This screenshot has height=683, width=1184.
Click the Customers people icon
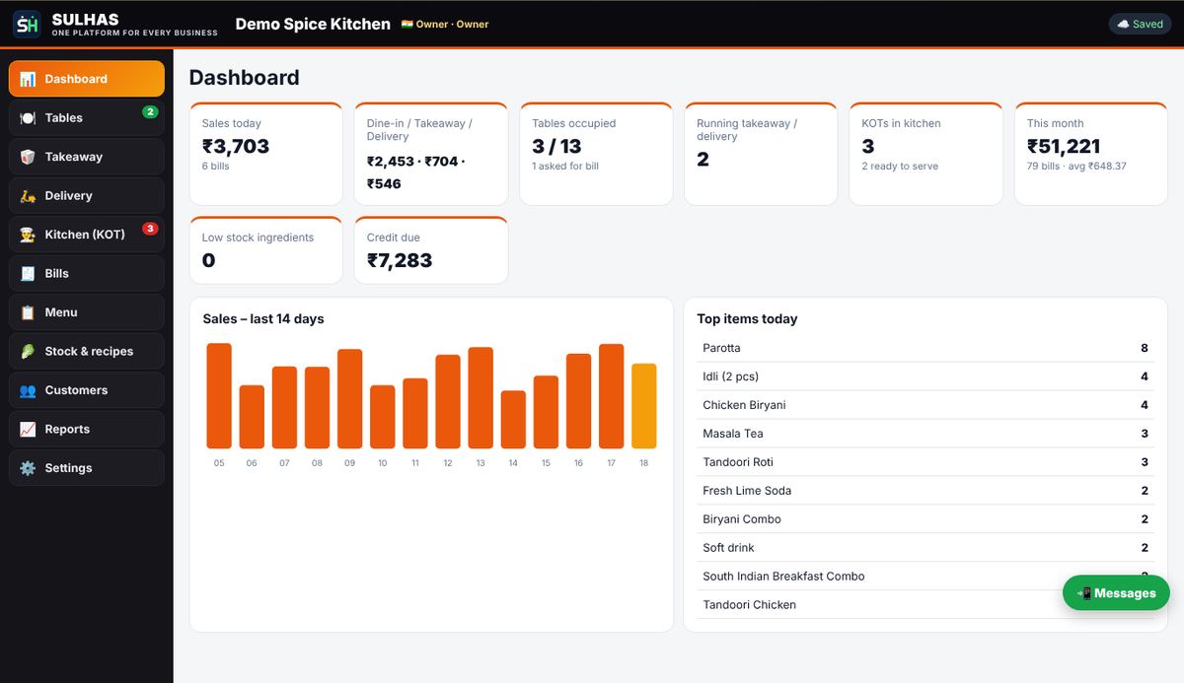28,390
